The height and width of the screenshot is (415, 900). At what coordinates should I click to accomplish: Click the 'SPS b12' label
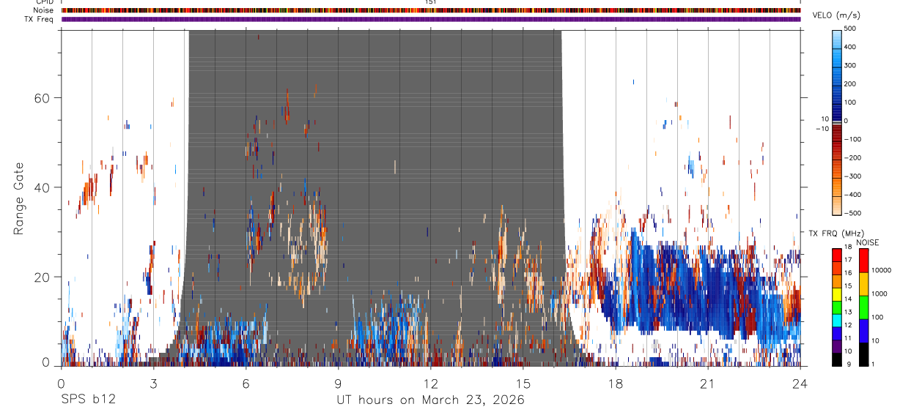(88, 400)
